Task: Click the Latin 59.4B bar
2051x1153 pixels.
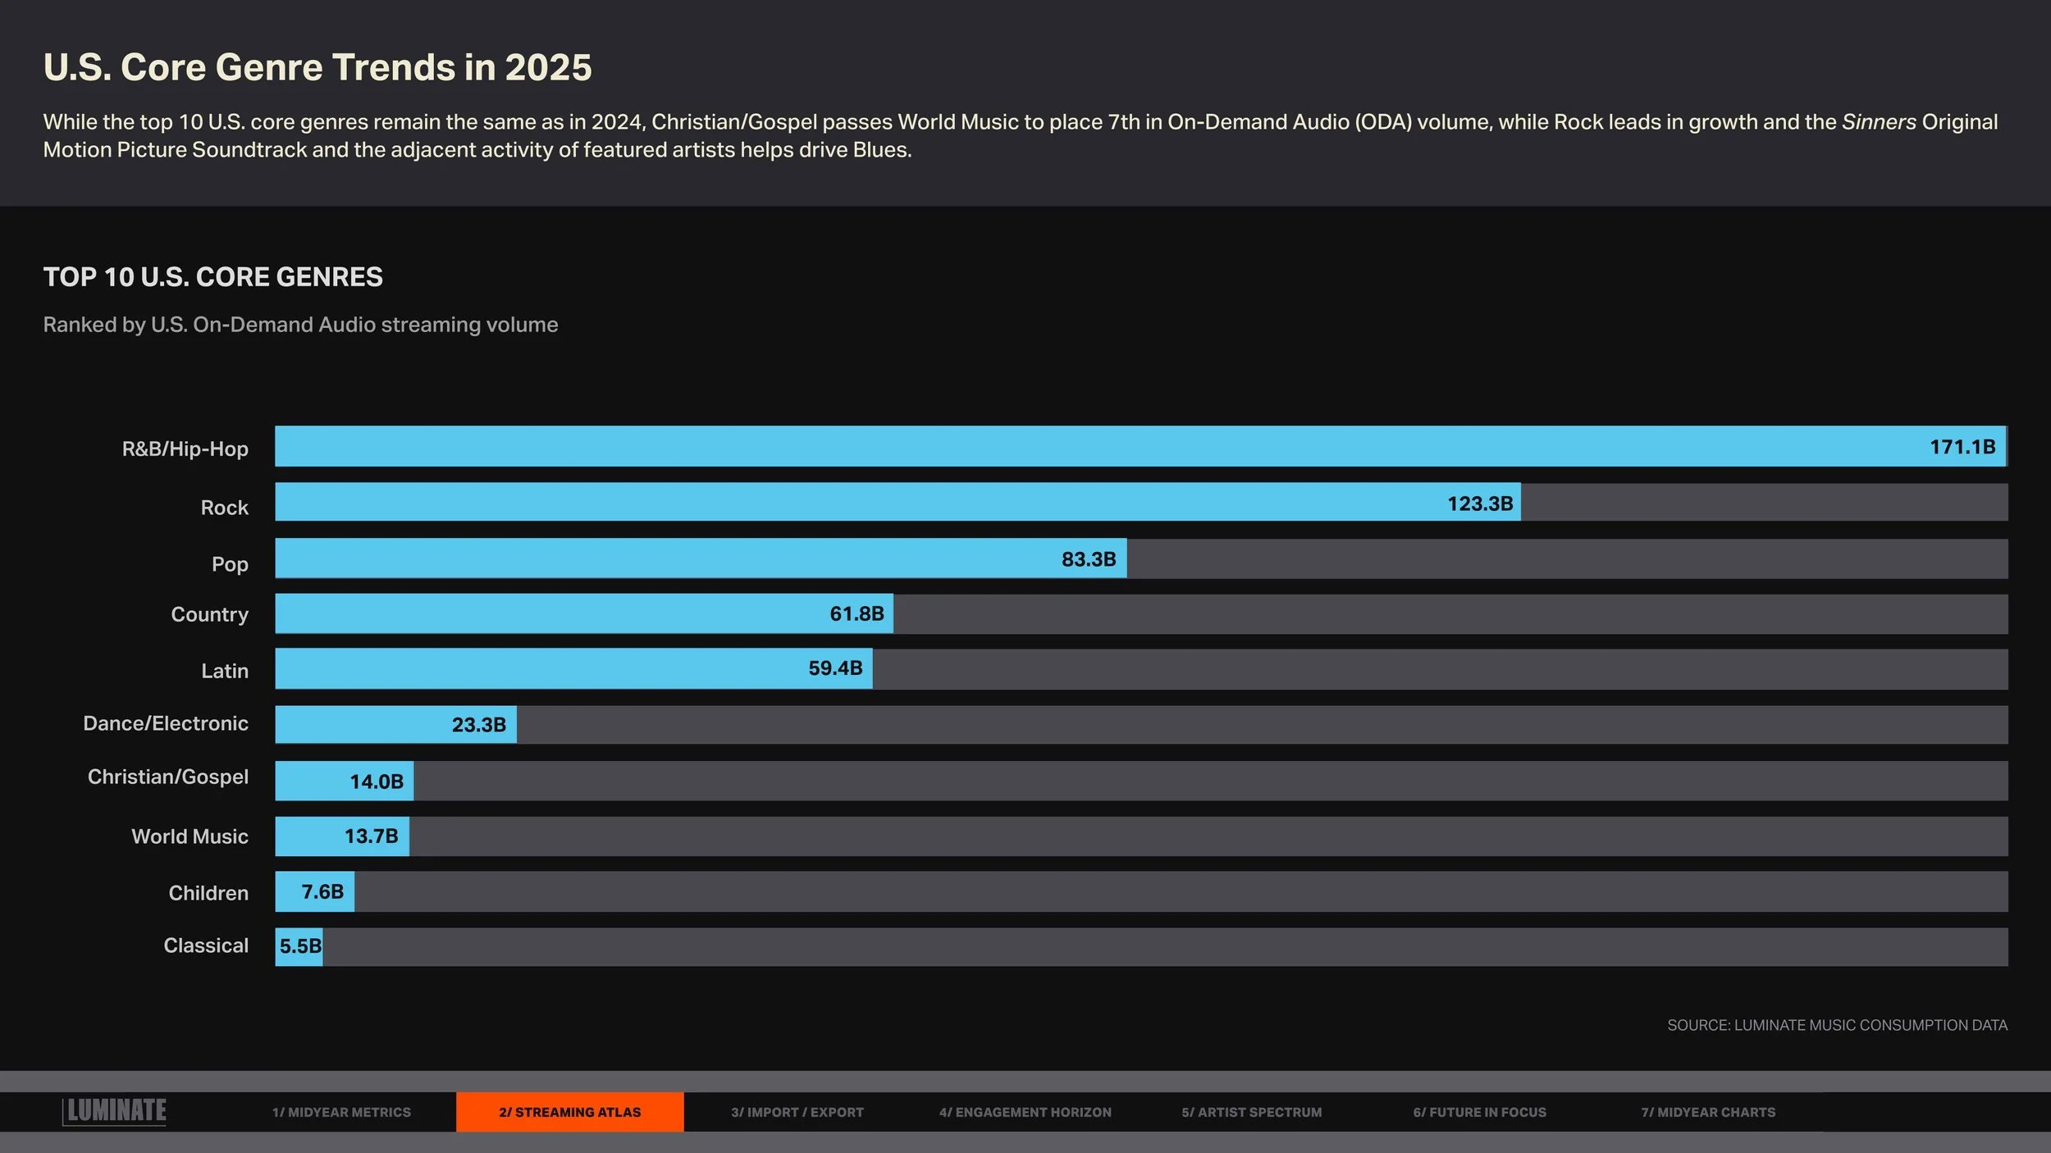Action: click(x=573, y=668)
